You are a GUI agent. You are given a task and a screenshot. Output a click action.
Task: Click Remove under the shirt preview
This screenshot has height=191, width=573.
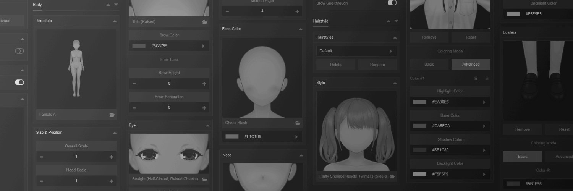tap(429, 37)
